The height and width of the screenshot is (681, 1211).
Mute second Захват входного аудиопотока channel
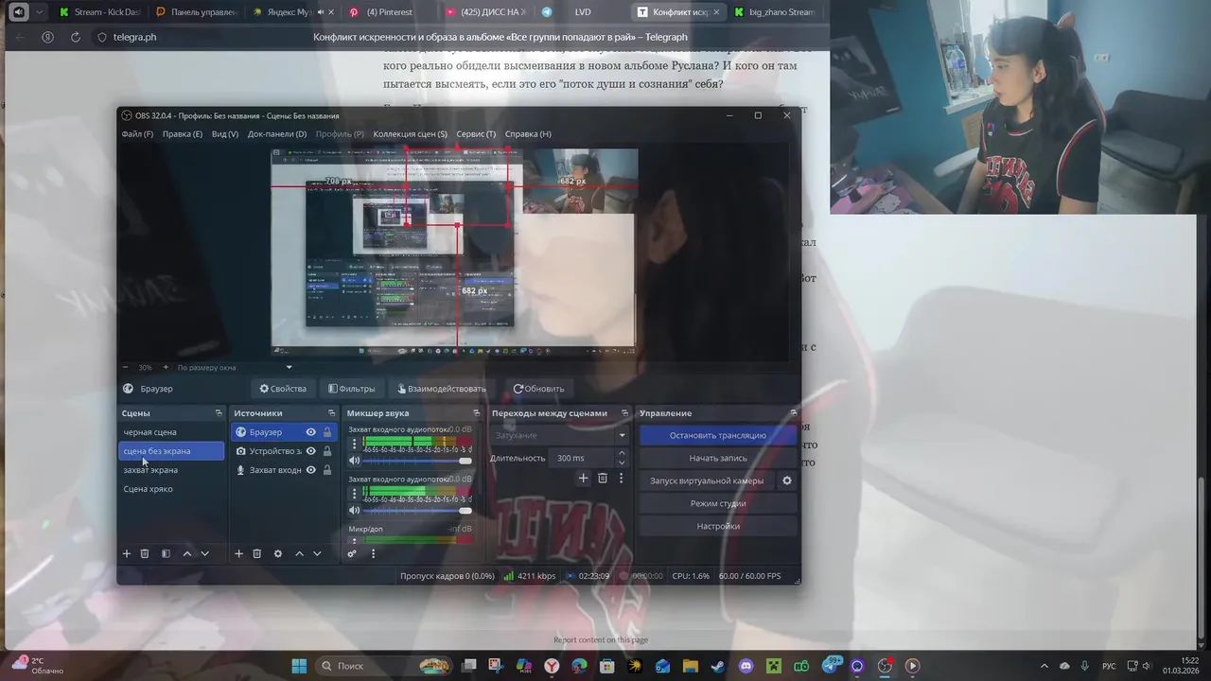pos(355,511)
